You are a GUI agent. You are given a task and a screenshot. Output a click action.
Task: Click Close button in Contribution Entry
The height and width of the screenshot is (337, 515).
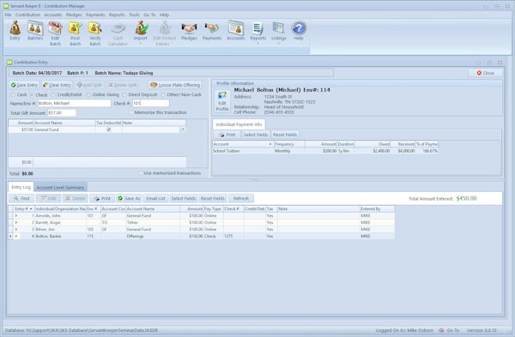coord(485,73)
